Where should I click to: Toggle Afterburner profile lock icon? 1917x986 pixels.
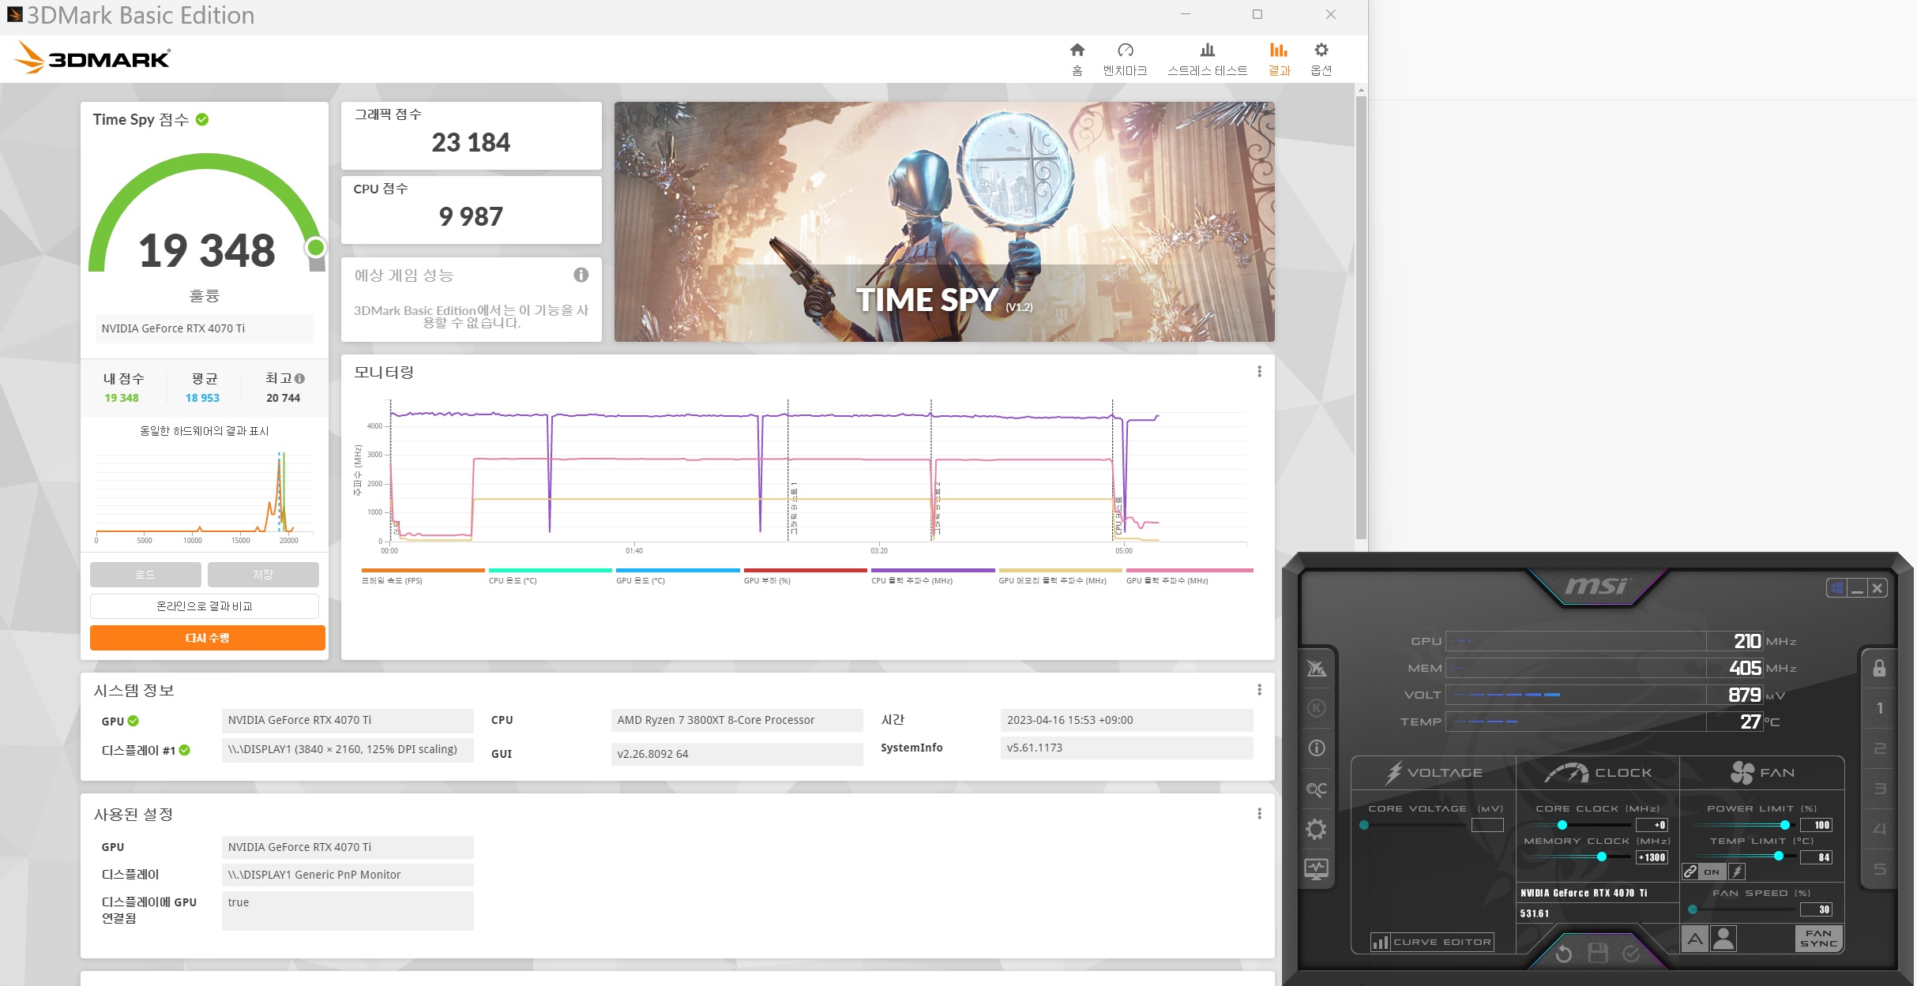pos(1879,669)
